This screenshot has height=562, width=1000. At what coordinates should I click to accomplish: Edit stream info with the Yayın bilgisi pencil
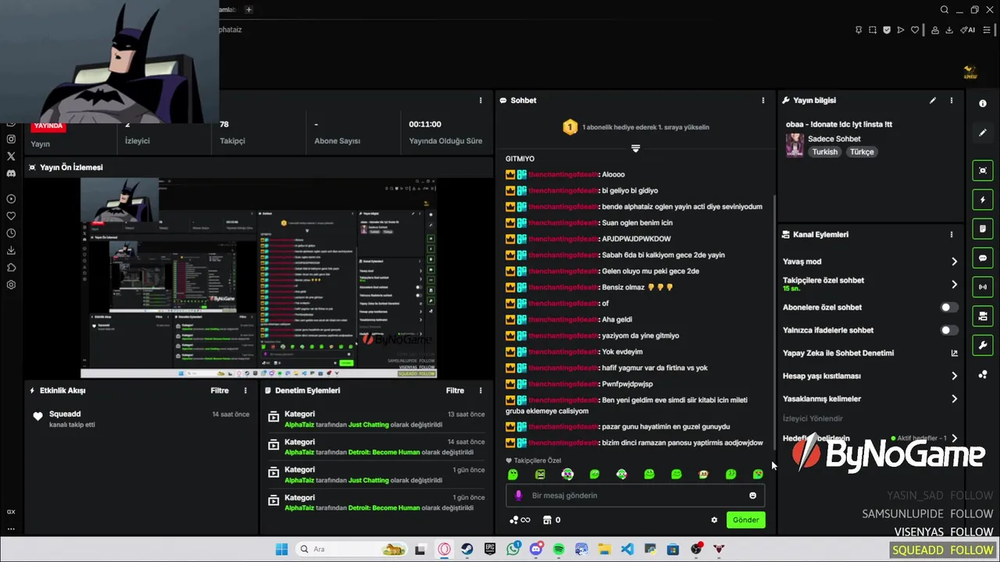[932, 101]
